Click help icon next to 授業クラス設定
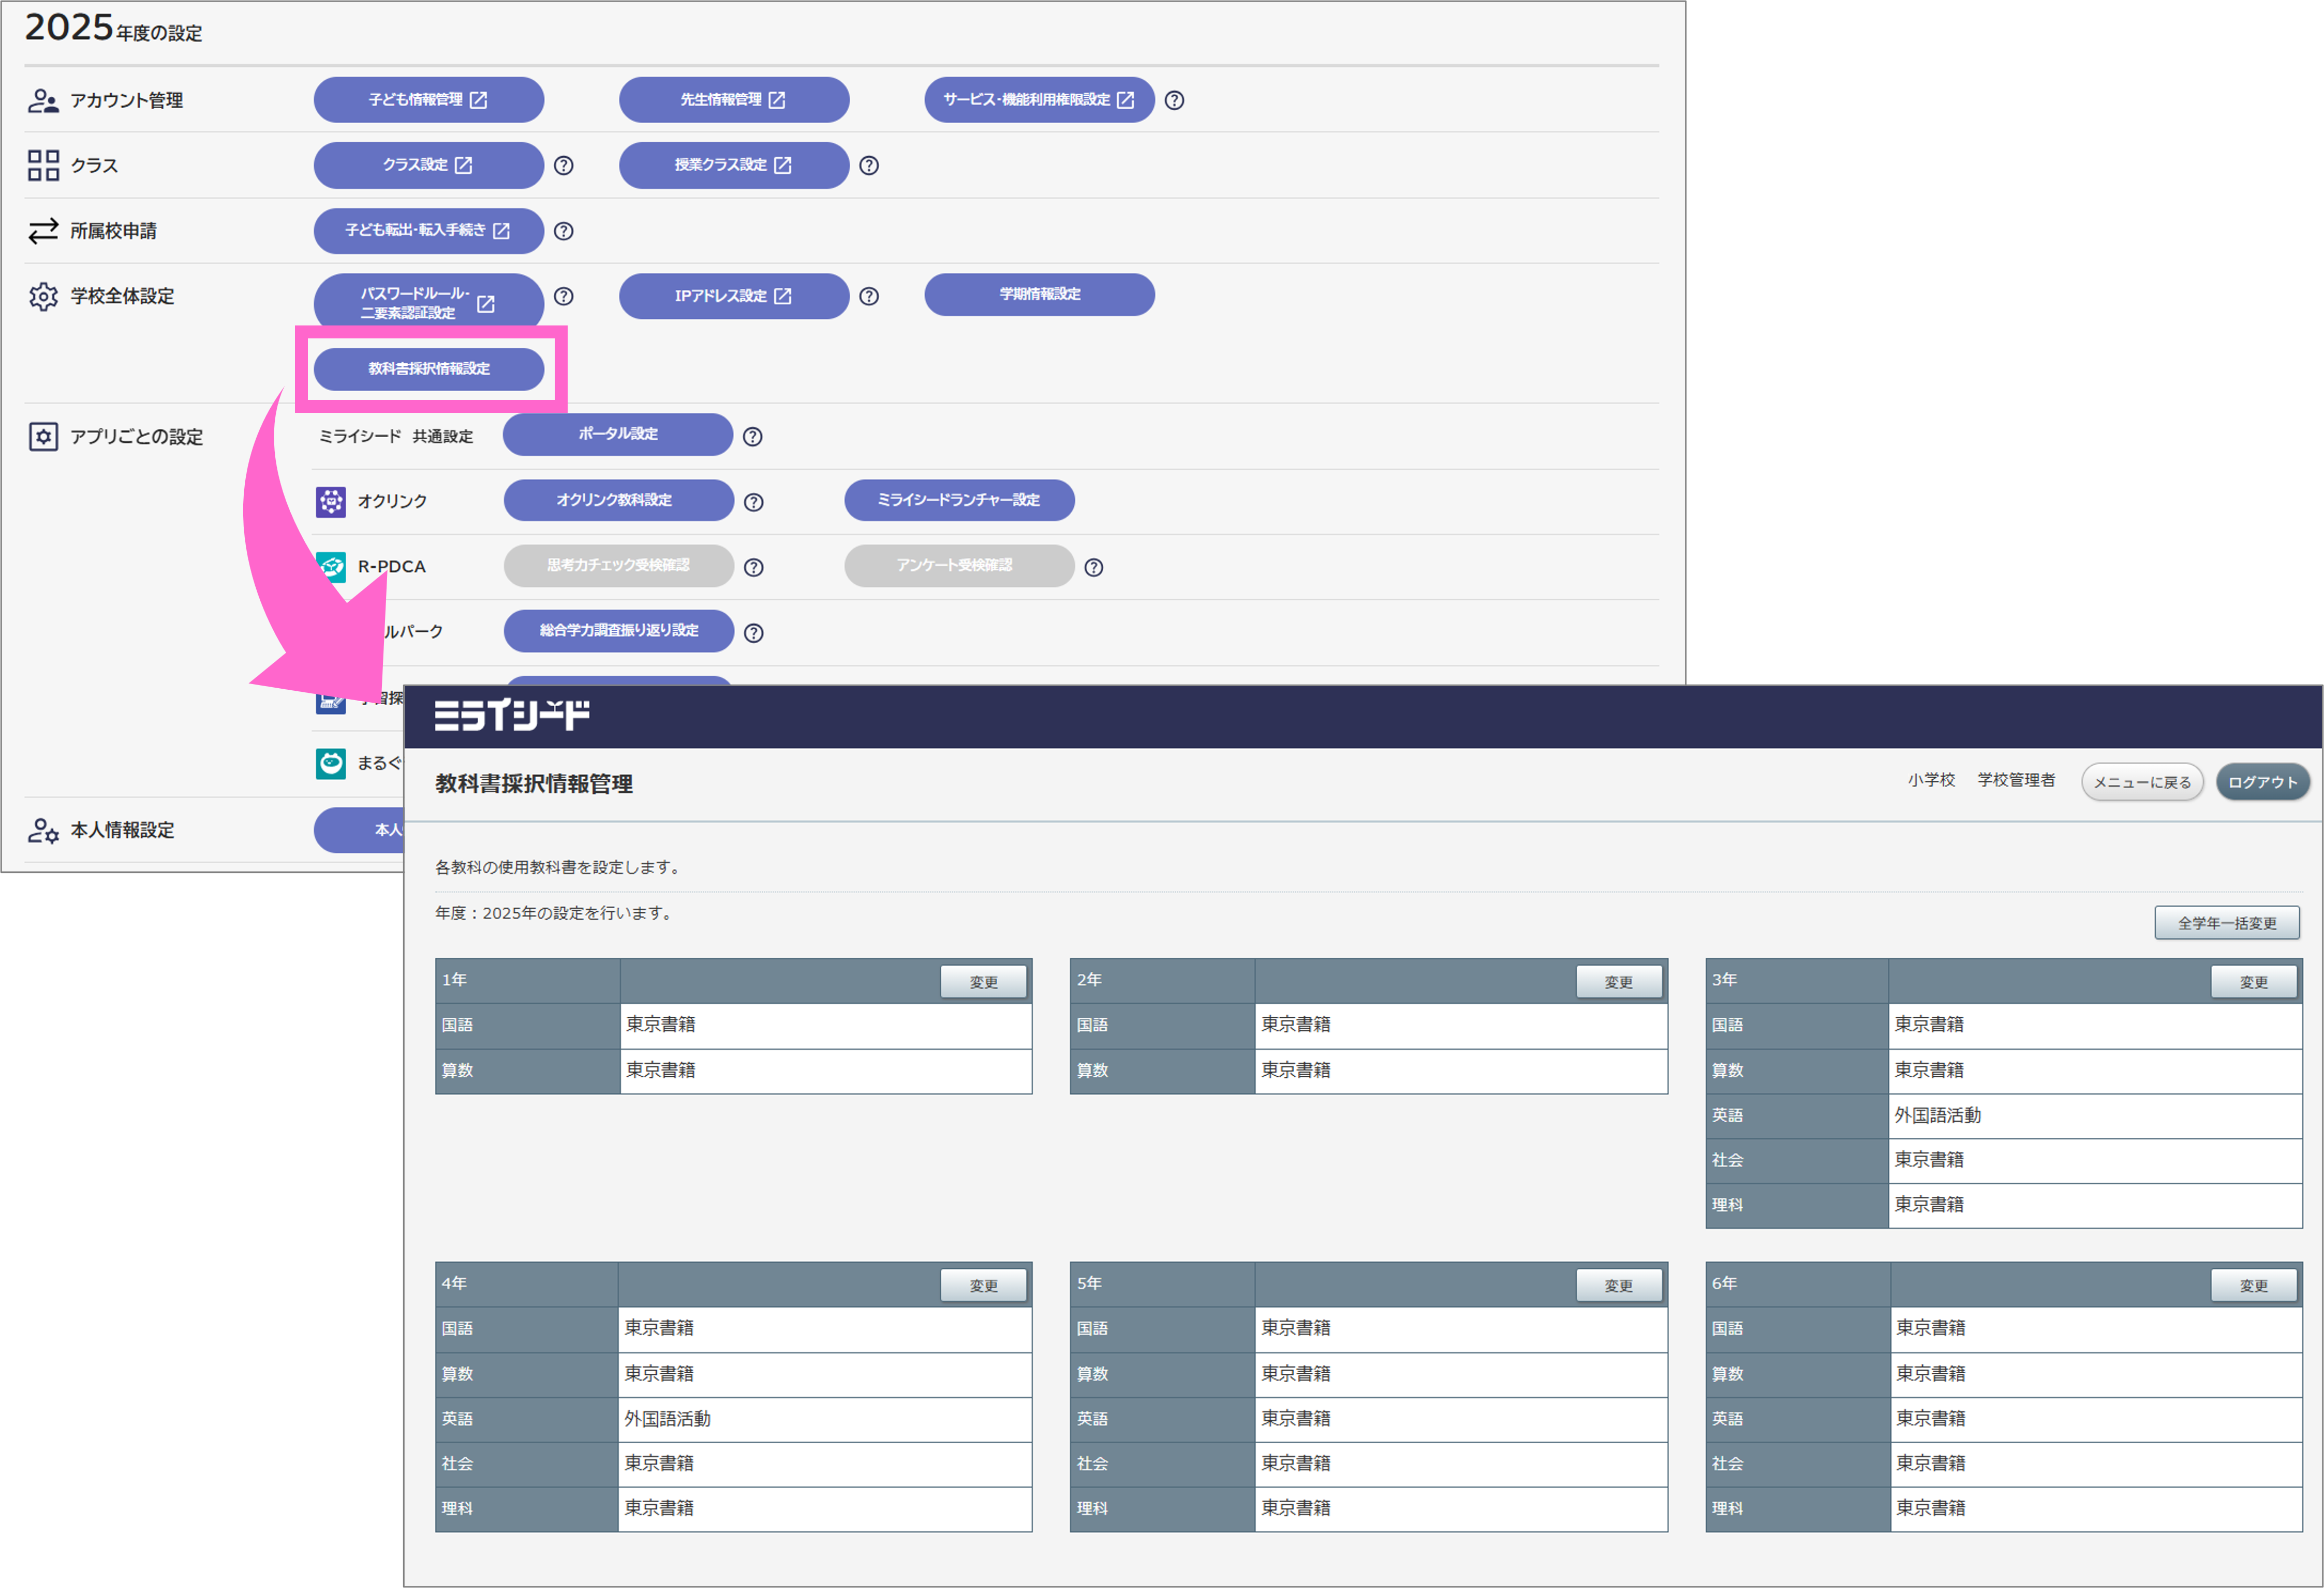Image resolution: width=2324 pixels, height=1588 pixels. [x=869, y=165]
